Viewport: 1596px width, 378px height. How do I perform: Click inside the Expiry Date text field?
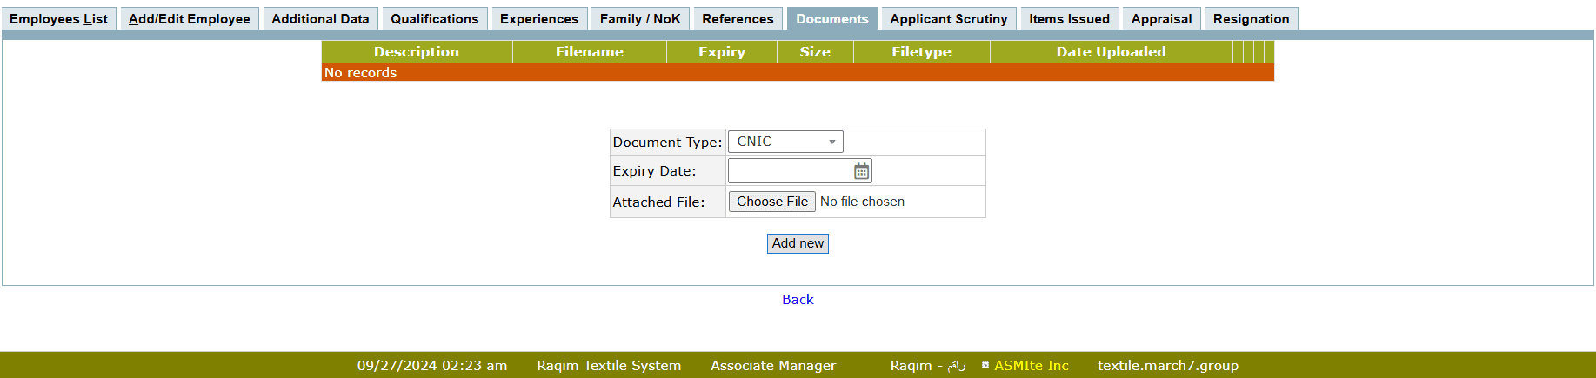click(789, 171)
